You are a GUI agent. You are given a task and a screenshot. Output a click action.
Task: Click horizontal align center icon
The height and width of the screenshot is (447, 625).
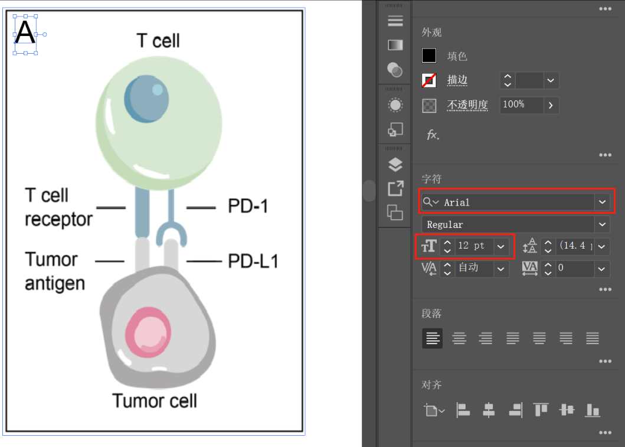(489, 410)
